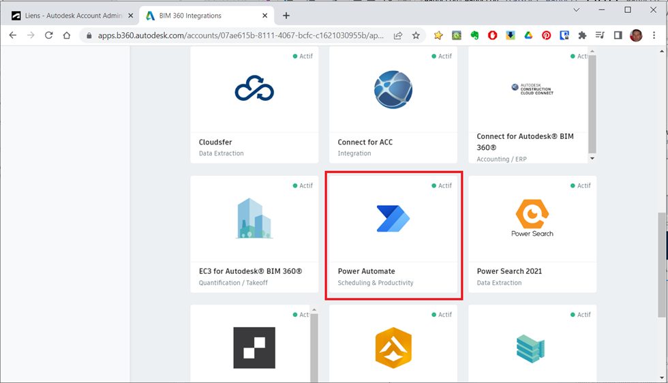
Task: Click the browser forward arrow
Action: click(31, 35)
